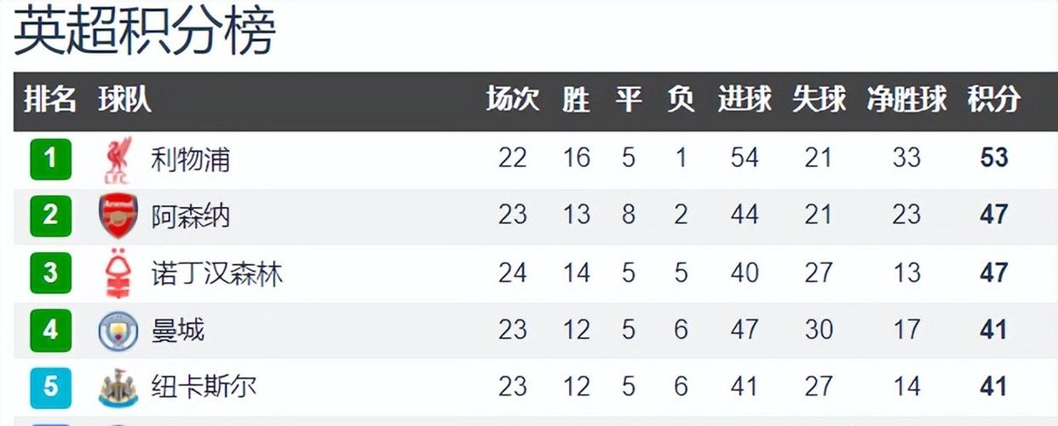The image size is (1058, 426).
Task: Click Liverpool's 53 points value
Action: coord(993,158)
